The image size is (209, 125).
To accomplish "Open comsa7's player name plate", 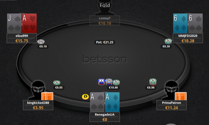I will (105, 21).
